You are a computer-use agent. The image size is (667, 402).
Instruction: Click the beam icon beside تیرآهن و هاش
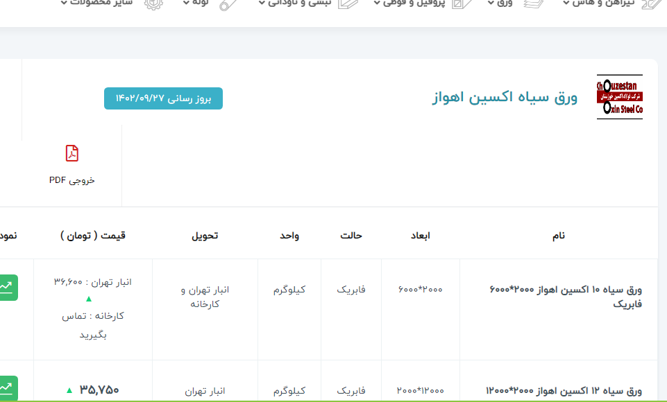click(x=652, y=3)
